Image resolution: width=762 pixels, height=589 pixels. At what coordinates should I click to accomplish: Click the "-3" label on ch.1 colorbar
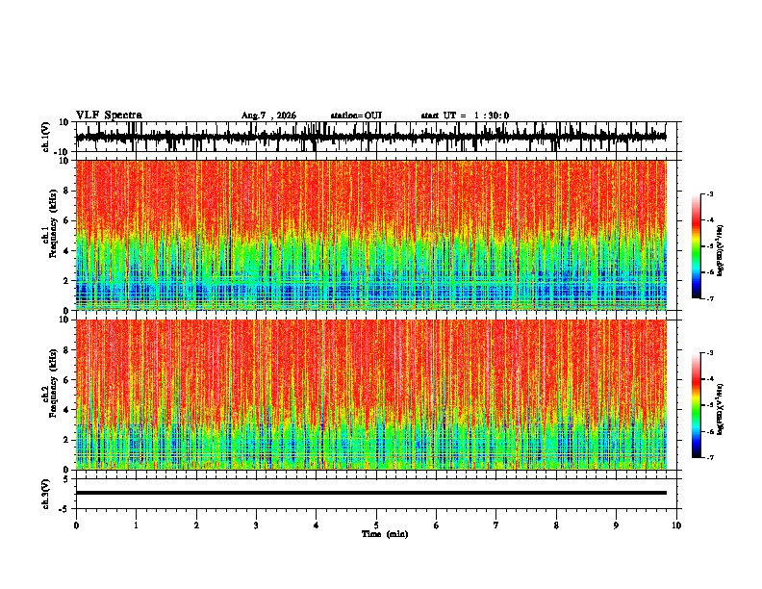coord(709,193)
